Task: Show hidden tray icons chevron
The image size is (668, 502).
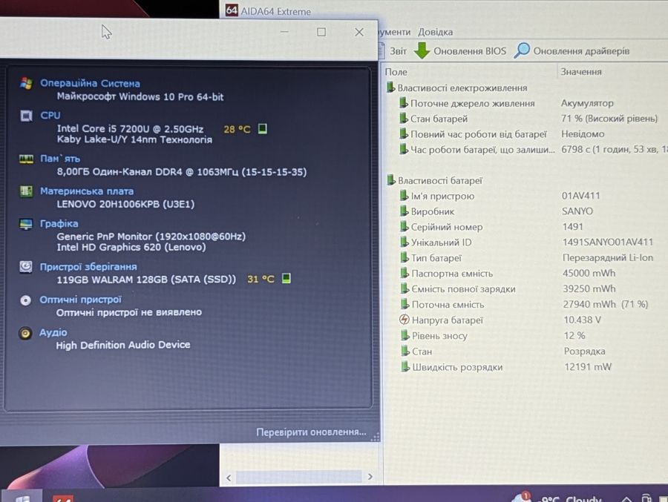Action: pyautogui.click(x=626, y=499)
